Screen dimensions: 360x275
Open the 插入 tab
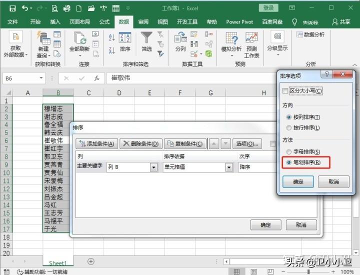click(x=55, y=22)
